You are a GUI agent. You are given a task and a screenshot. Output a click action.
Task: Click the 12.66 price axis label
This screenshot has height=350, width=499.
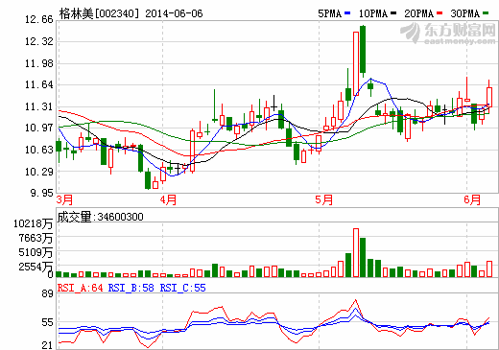point(39,20)
